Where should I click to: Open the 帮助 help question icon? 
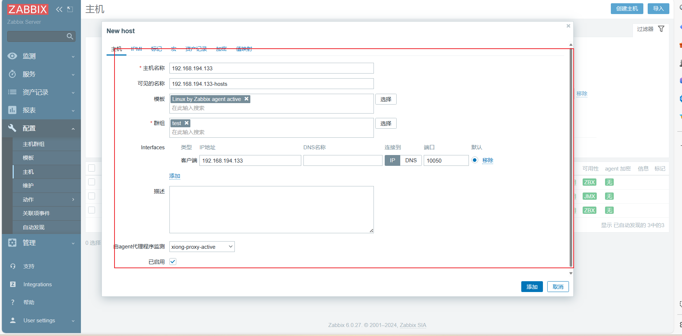(x=13, y=302)
